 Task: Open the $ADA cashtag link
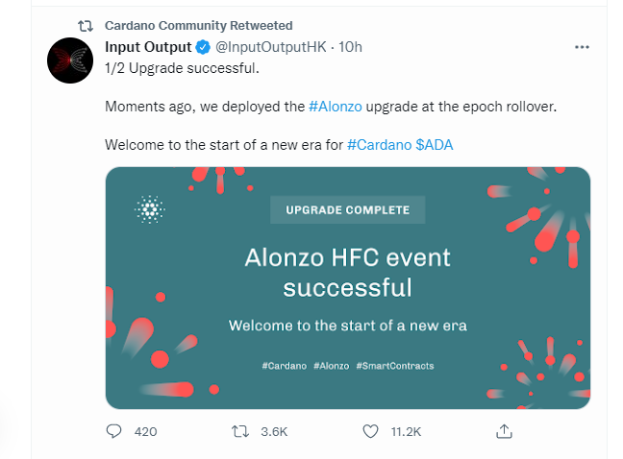435,145
